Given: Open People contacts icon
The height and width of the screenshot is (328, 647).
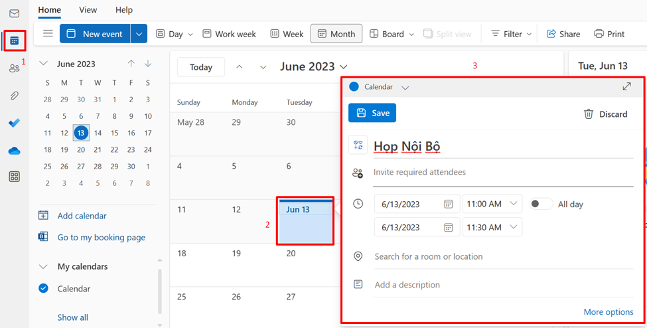Looking at the screenshot, I should pos(15,68).
